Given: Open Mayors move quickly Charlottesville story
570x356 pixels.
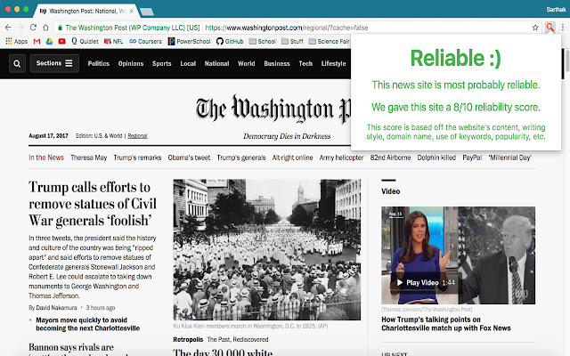Looking at the screenshot, I should coord(87,324).
